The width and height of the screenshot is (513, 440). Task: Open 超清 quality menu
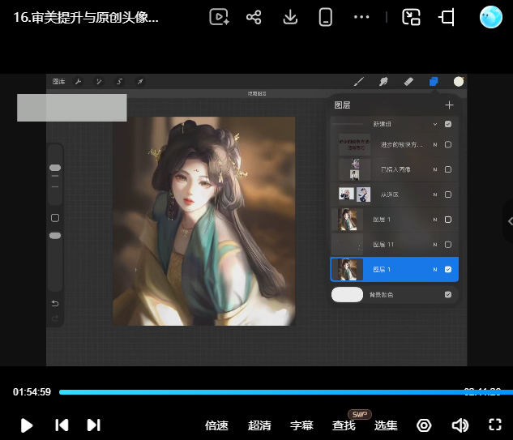point(259,425)
